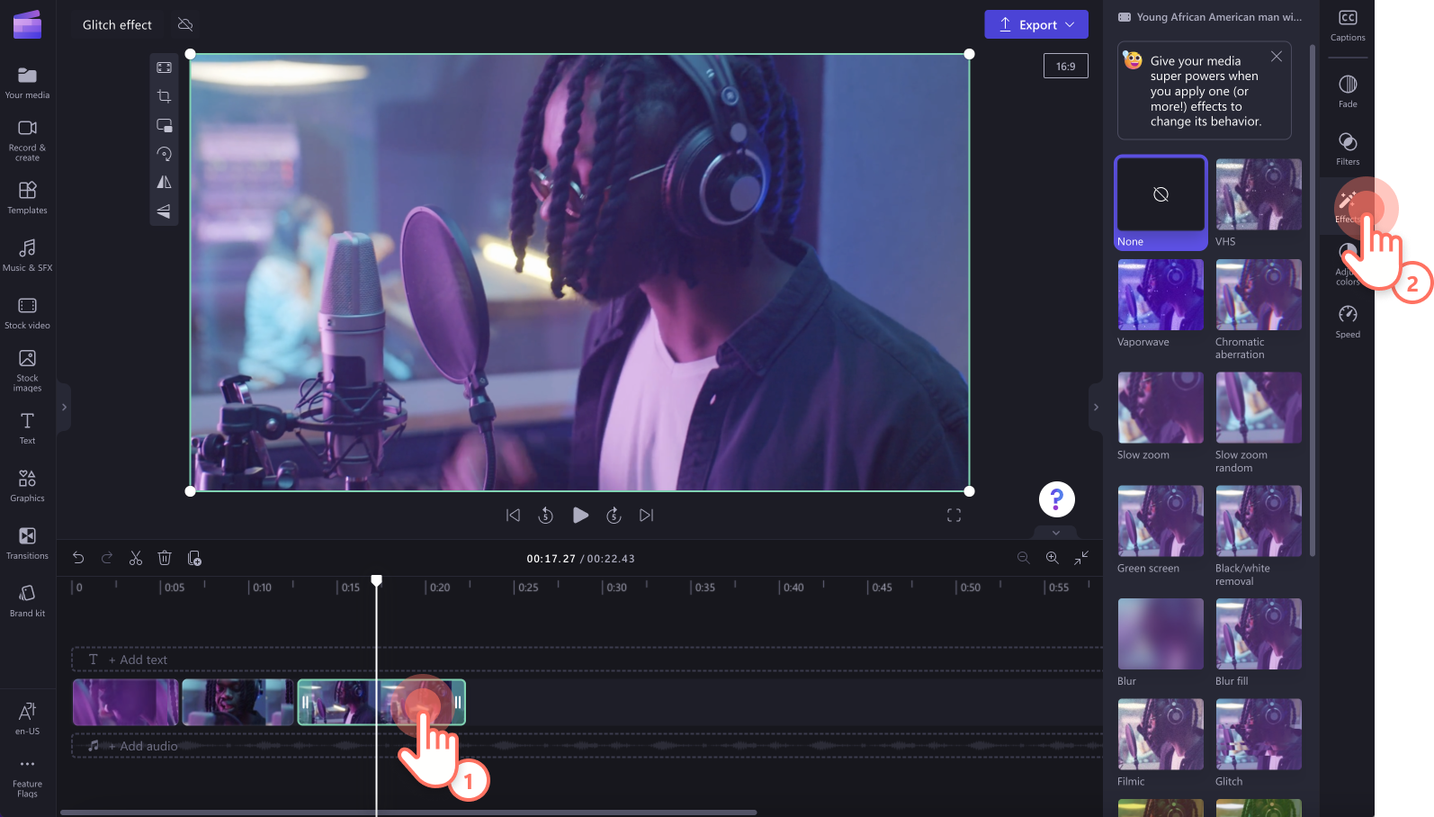Enter fullscreen preview
The height and width of the screenshot is (817, 1434).
[955, 515]
